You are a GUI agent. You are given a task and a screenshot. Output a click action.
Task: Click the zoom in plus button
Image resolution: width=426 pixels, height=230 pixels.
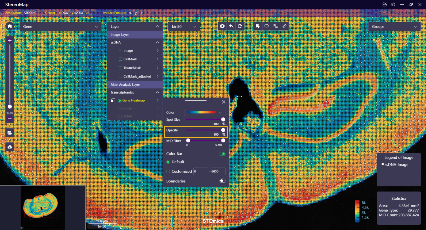click(10, 40)
